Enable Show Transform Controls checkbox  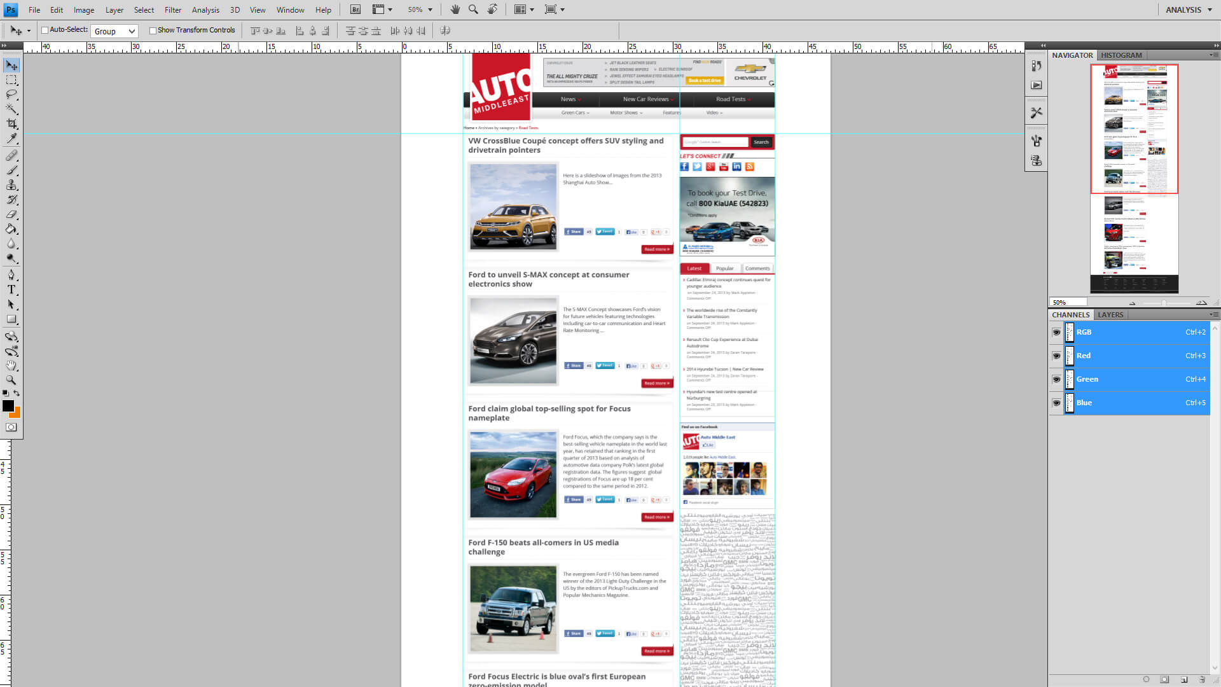(153, 30)
